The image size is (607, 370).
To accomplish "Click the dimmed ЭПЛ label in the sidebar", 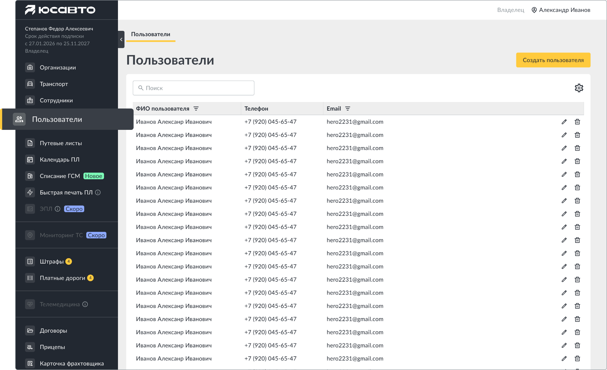I will (46, 209).
